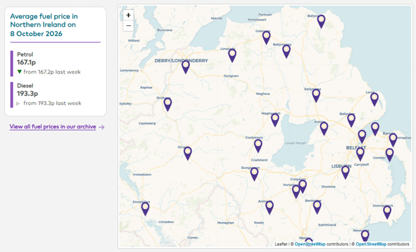Select the Banbridge map marker
416x252 pixels.
click(x=317, y=207)
